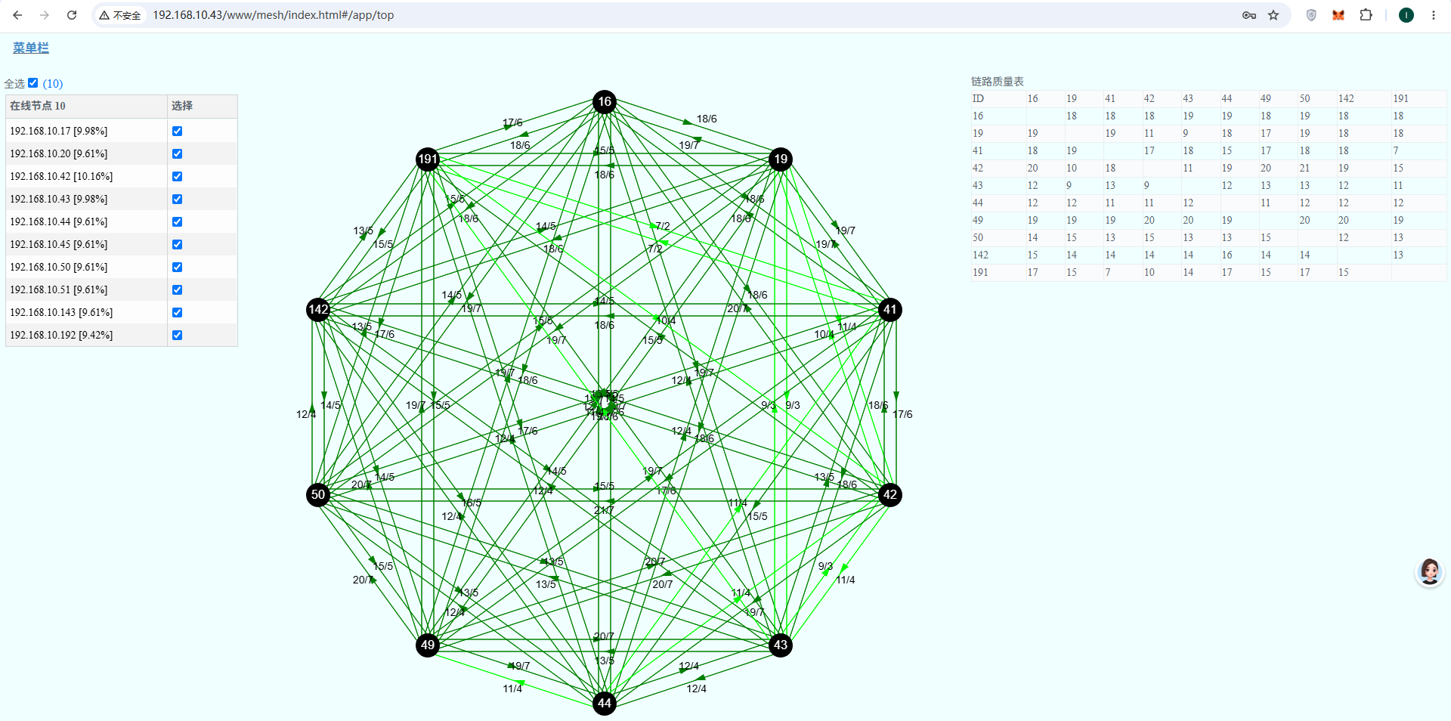Click the 在线节点 10 column header
This screenshot has height=721, width=1451.
pyautogui.click(x=86, y=106)
